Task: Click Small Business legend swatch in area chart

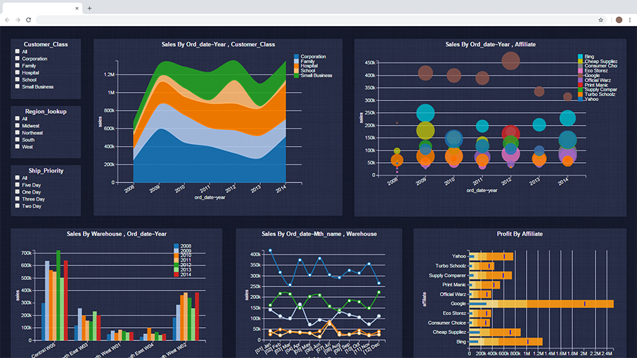Action: click(x=296, y=75)
